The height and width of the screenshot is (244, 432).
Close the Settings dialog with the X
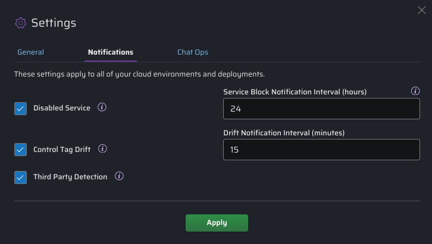point(422,9)
